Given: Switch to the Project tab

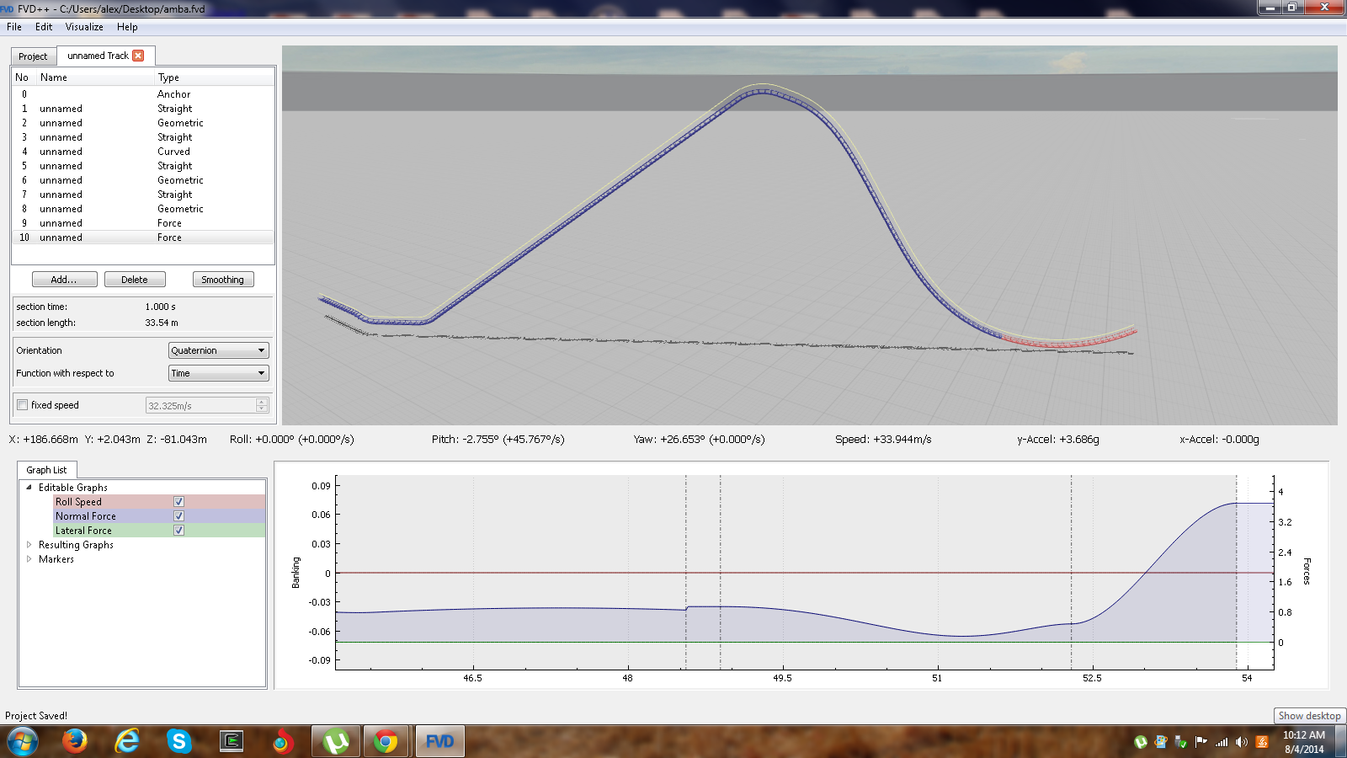Looking at the screenshot, I should (33, 56).
